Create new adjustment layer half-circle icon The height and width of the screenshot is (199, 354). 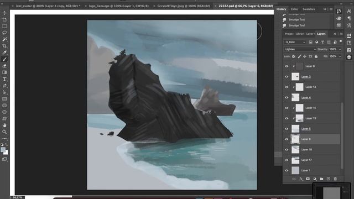(x=315, y=179)
